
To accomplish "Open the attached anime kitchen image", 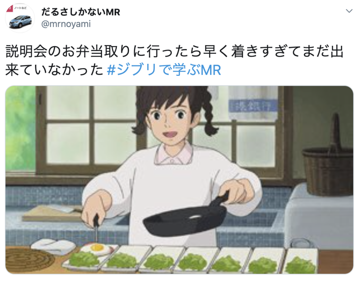I will [x=179, y=179].
